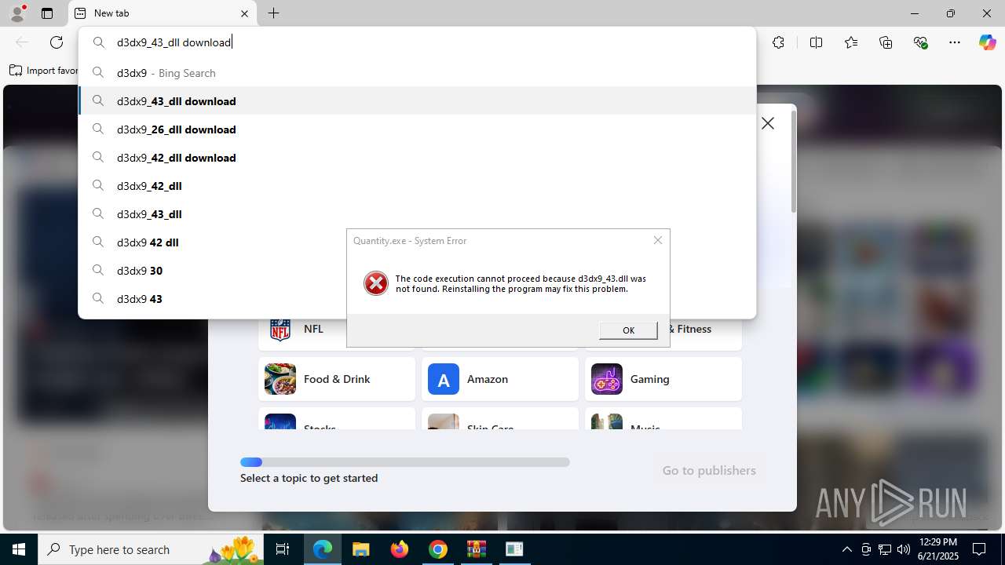
Task: Open a new tab with plus button
Action: [x=273, y=13]
